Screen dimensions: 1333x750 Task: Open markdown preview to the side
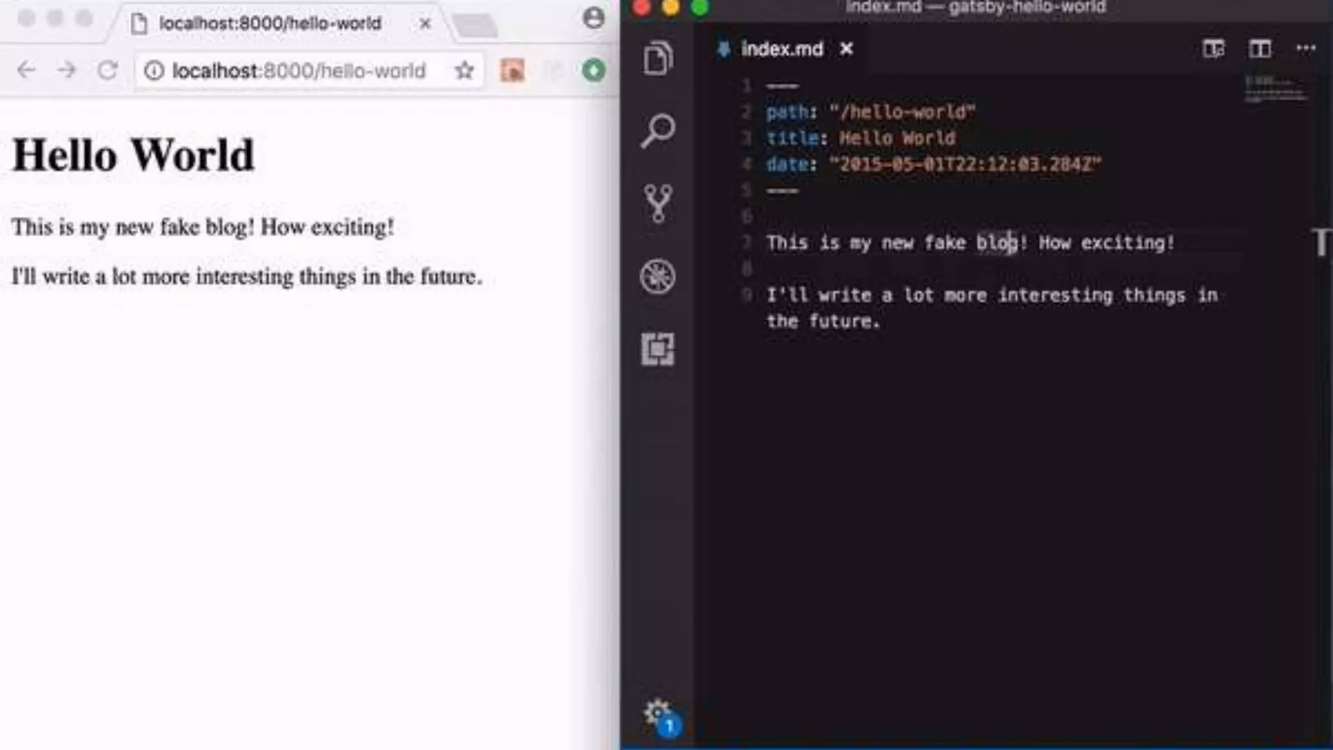(x=1213, y=49)
